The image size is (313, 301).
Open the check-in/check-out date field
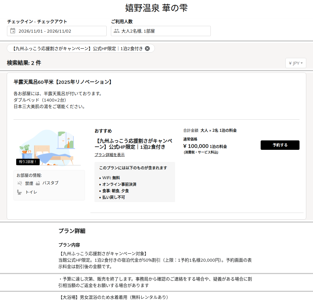click(57, 31)
